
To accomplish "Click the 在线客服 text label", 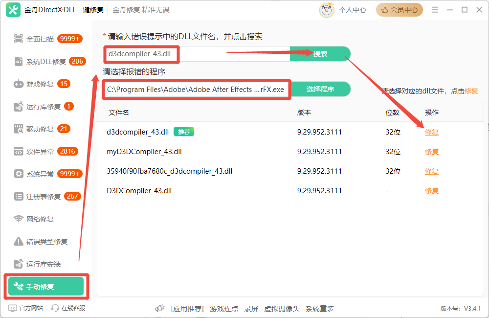I will coord(73,308).
